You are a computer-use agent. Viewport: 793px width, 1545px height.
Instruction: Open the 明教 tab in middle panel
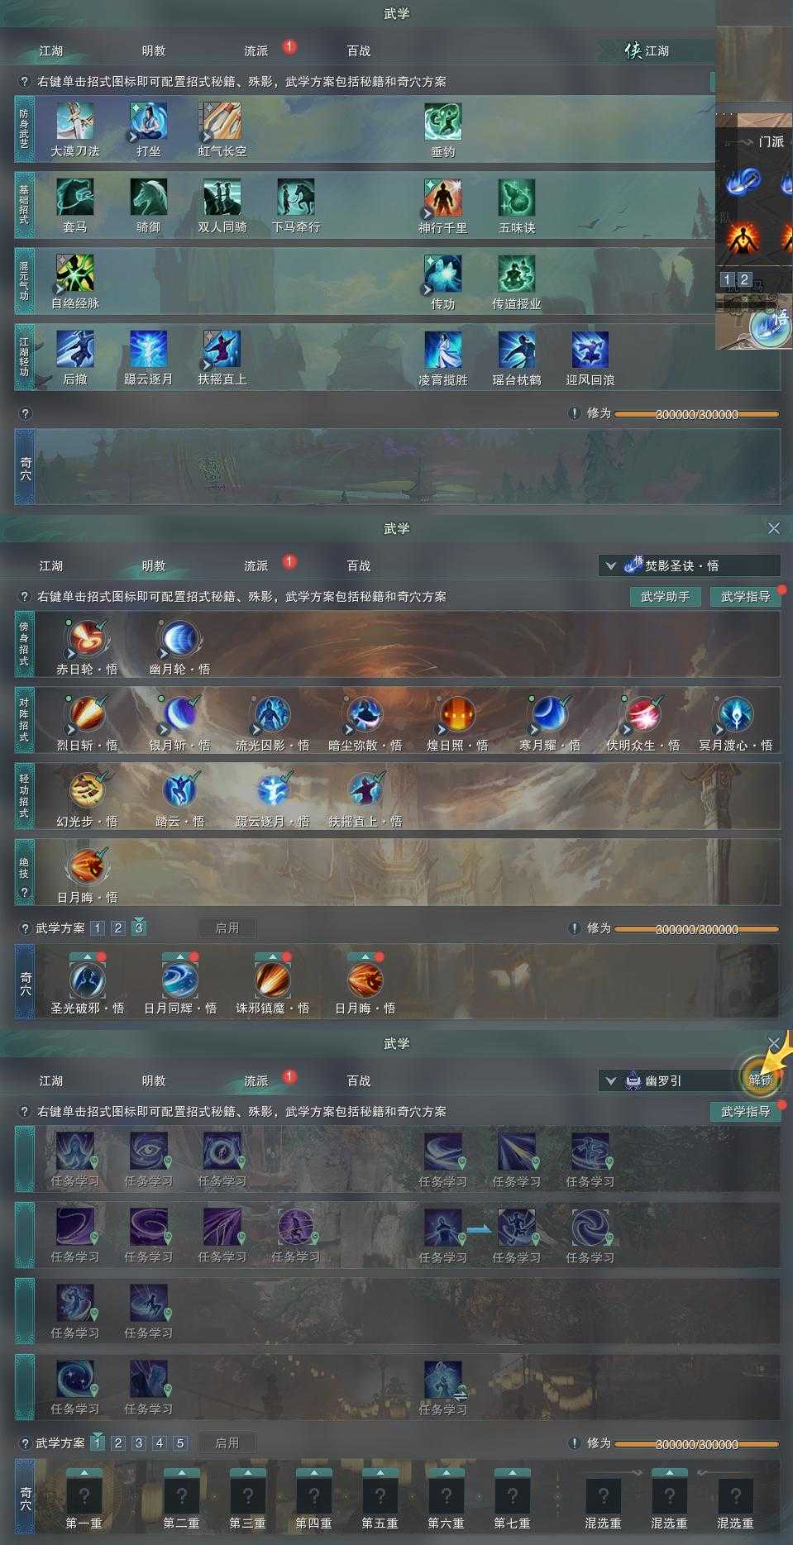(154, 566)
